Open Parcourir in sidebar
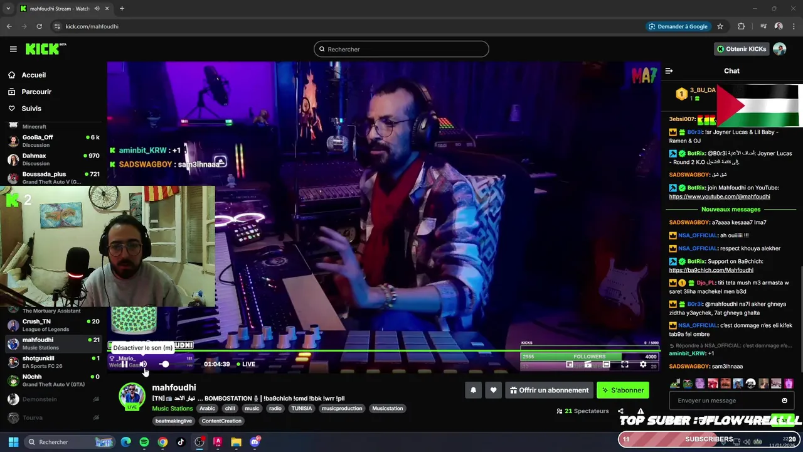The height and width of the screenshot is (452, 803). click(x=36, y=92)
